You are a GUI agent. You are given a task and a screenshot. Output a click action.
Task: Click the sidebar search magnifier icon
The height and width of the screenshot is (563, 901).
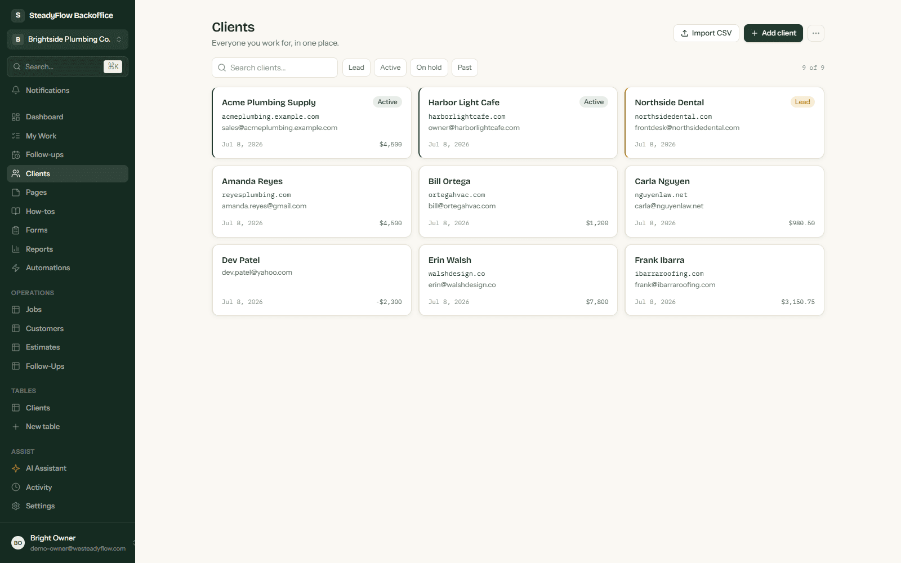click(17, 66)
